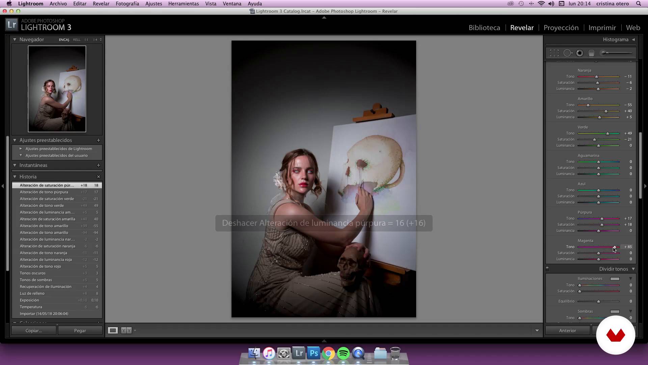The width and height of the screenshot is (648, 365).
Task: Click the Sombras color swatch
Action: [615, 311]
